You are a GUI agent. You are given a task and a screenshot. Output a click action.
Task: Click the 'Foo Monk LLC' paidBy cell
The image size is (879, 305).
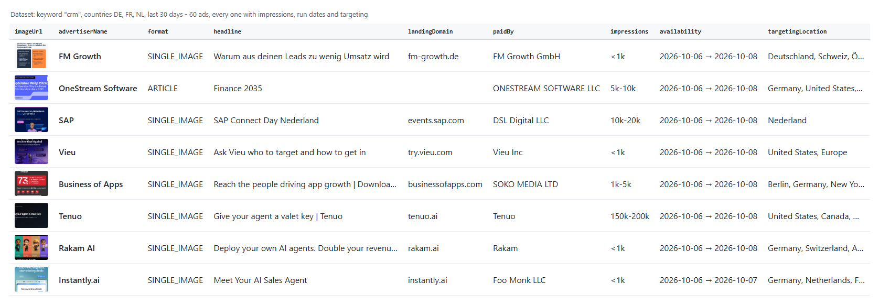(519, 280)
